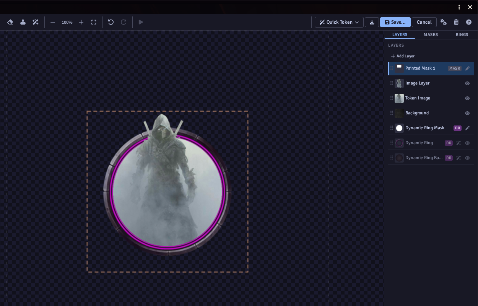
Task: Grab the drag handle of Painted Mask 1
Action: coord(392,68)
